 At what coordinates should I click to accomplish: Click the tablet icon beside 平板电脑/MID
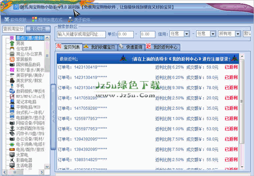pos(12,107)
